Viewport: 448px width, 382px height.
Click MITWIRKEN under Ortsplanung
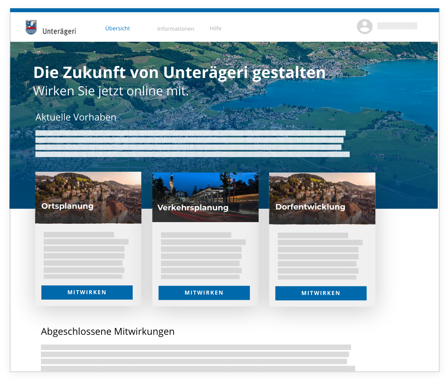(x=87, y=292)
